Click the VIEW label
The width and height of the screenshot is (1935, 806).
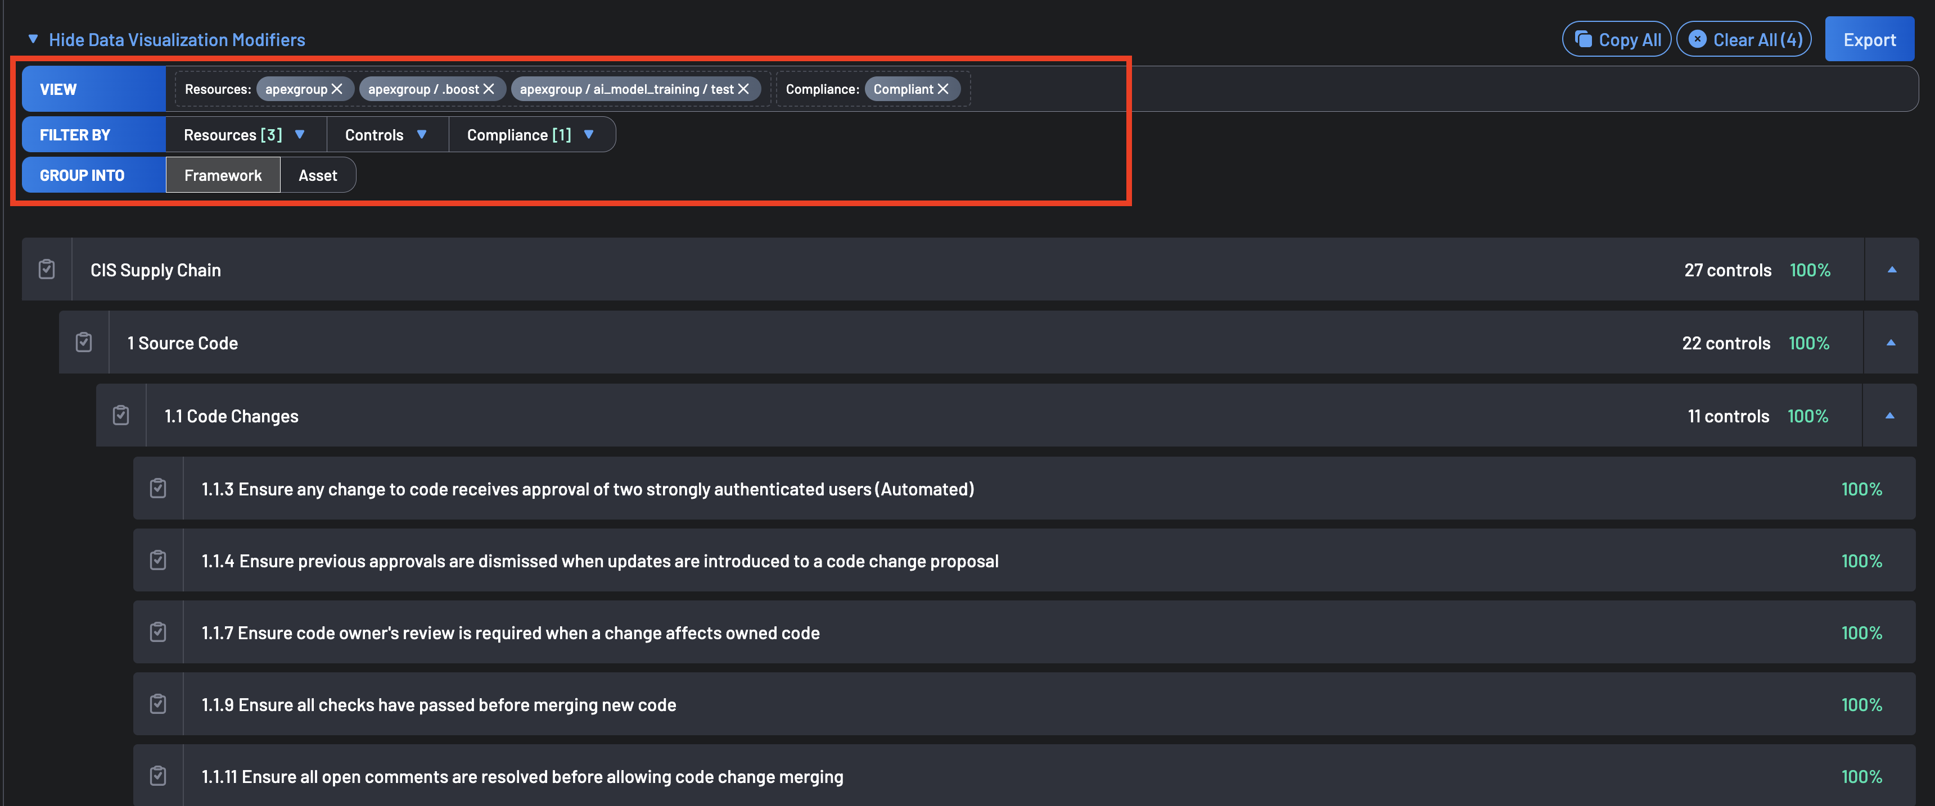click(x=58, y=89)
